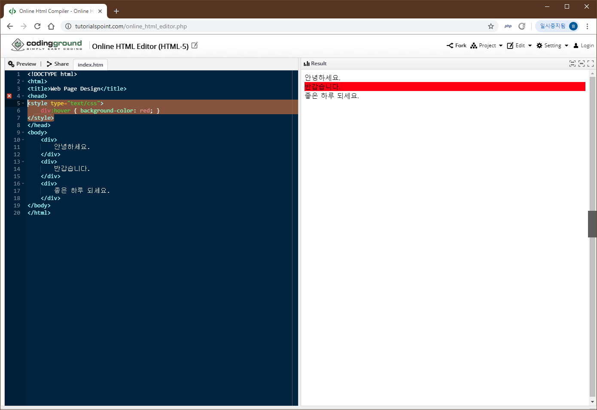Click the closing </body> tag line
The image size is (597, 410).
pos(39,206)
